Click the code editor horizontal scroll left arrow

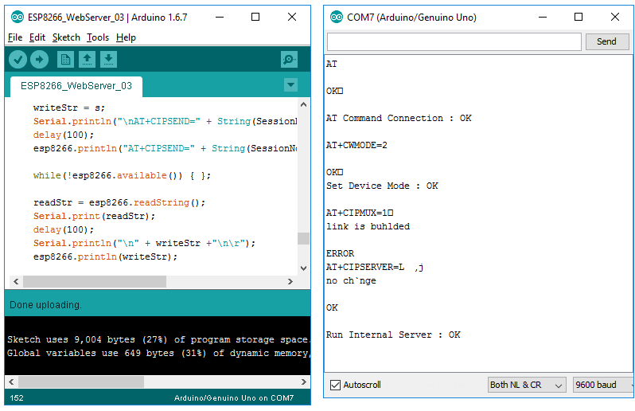click(x=16, y=281)
